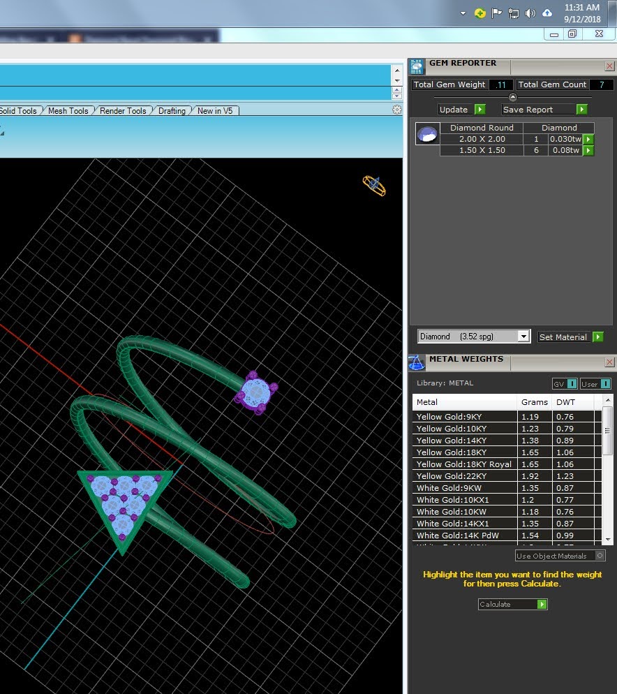Image resolution: width=617 pixels, height=694 pixels.
Task: Toggle Use Object Materials option
Action: pyautogui.click(x=560, y=556)
